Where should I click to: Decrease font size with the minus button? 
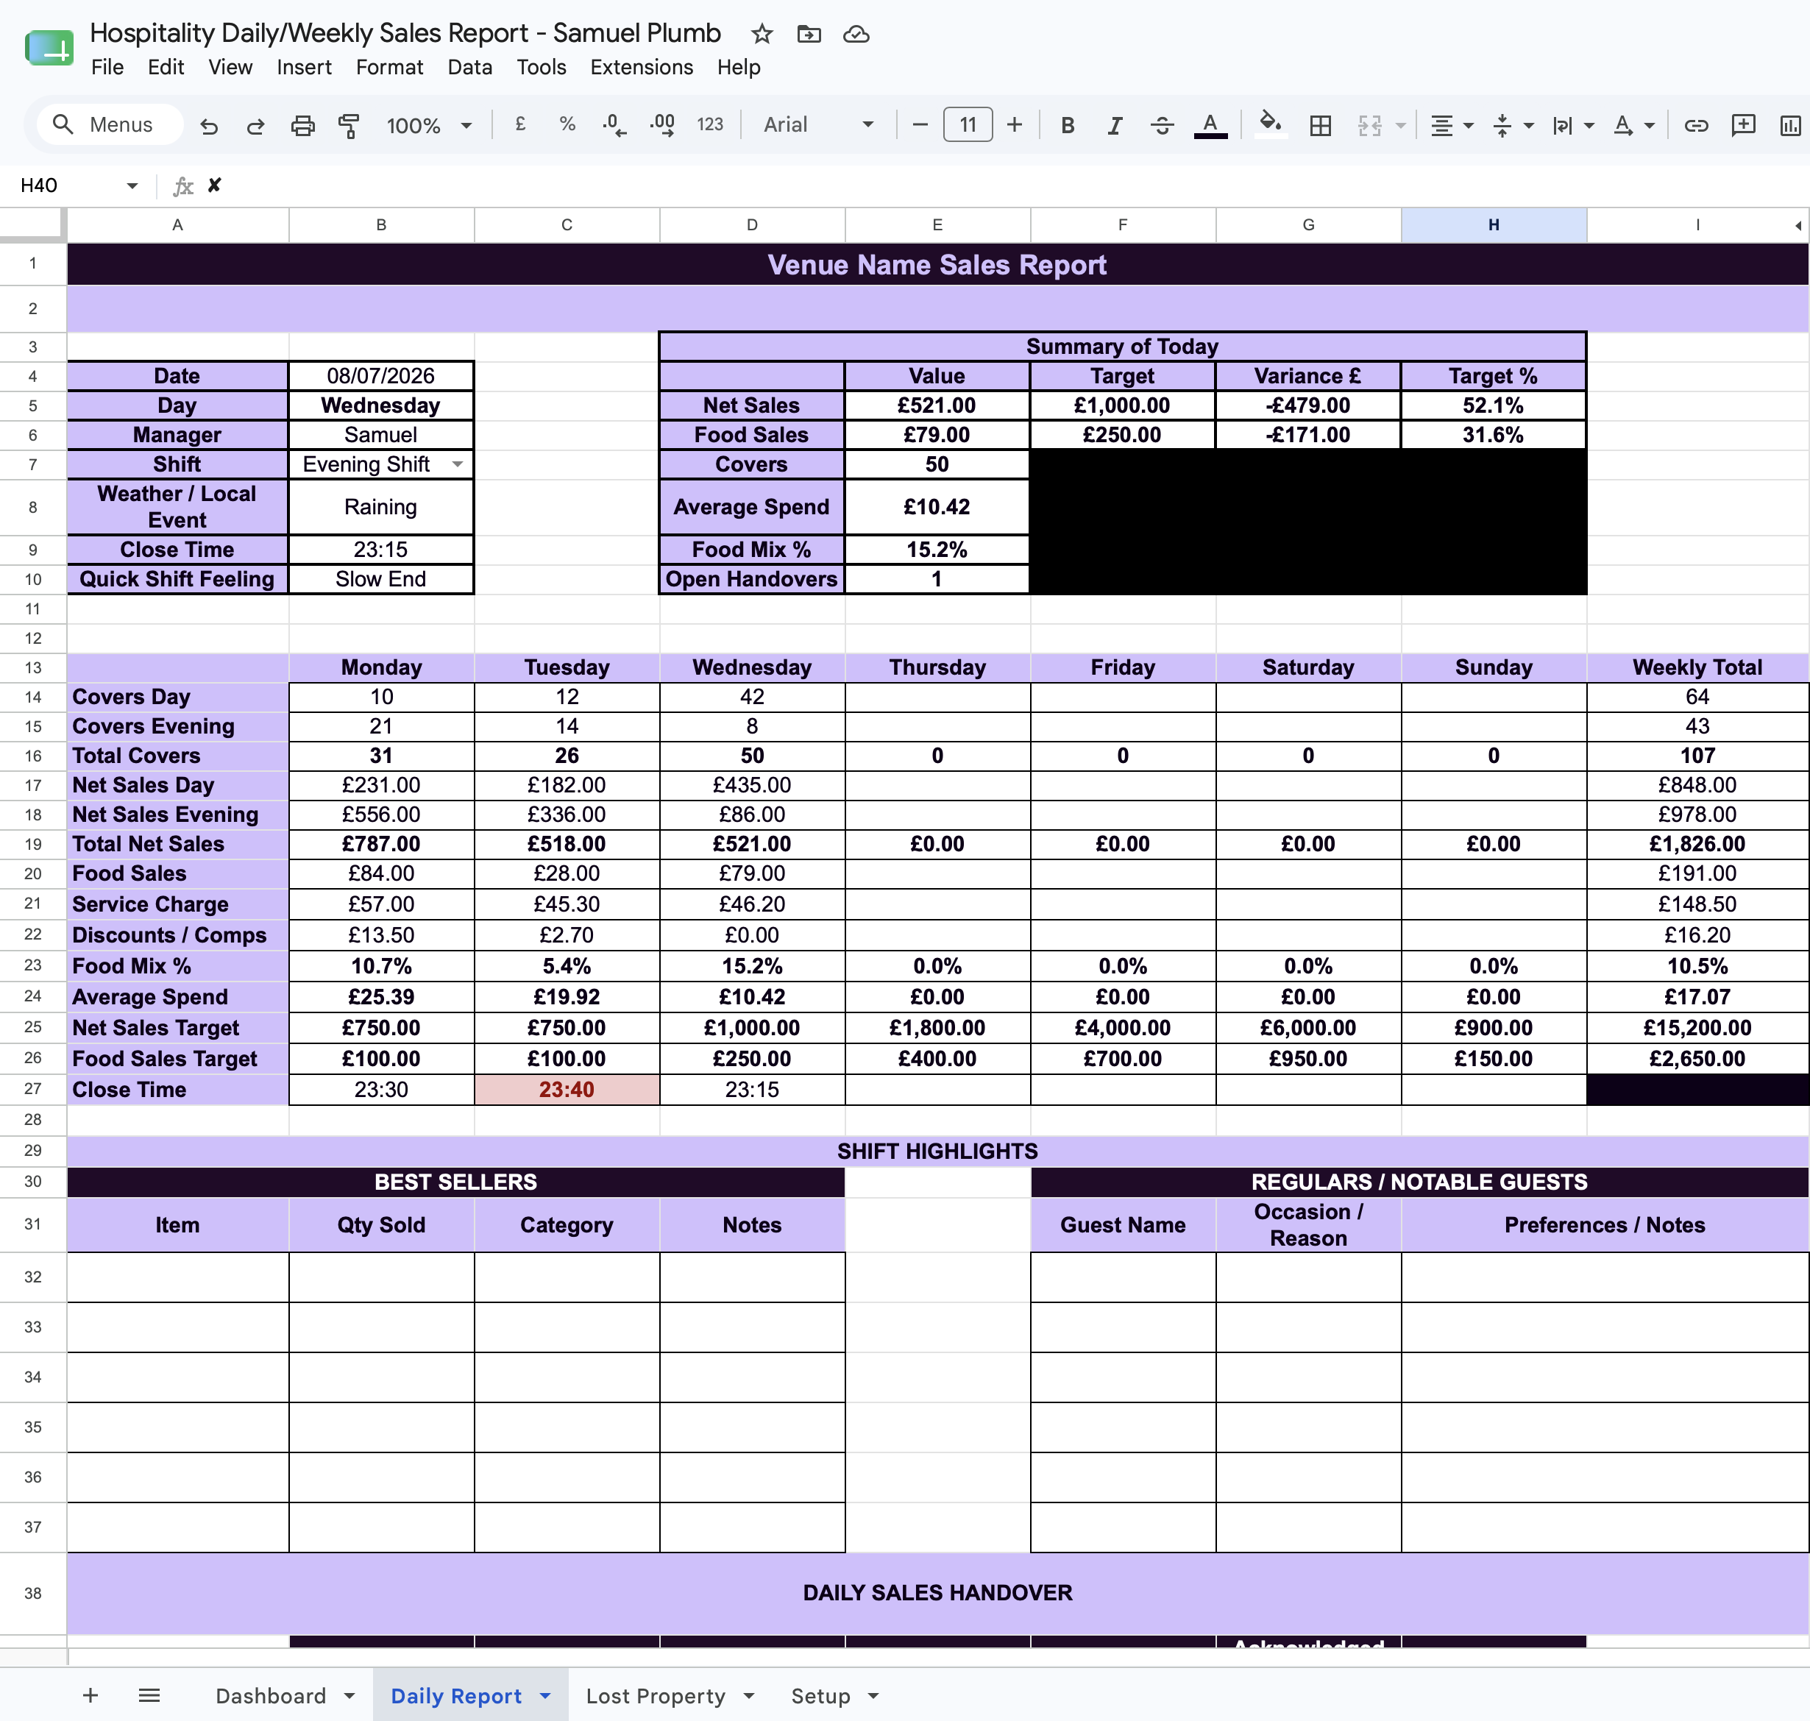pyautogui.click(x=920, y=125)
